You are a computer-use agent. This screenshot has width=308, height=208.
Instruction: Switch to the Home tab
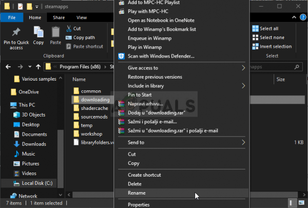(x=35, y=17)
